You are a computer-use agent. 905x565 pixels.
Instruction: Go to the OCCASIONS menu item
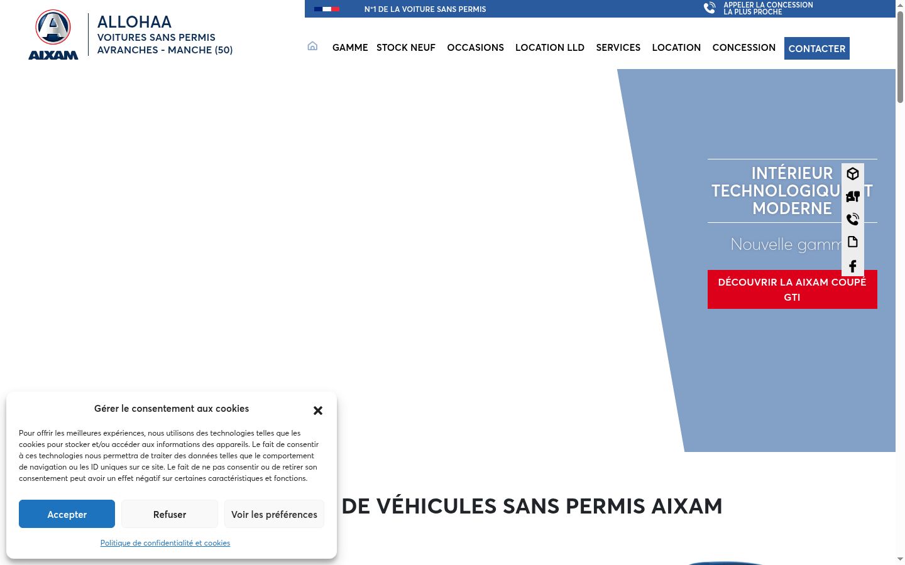pos(476,48)
